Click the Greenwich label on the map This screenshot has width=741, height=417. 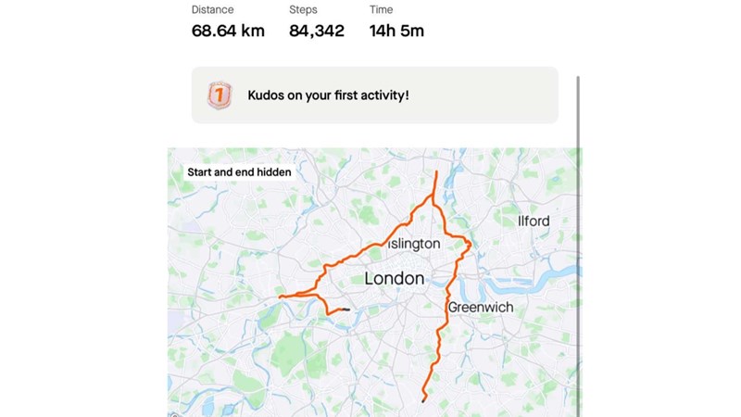click(x=480, y=307)
